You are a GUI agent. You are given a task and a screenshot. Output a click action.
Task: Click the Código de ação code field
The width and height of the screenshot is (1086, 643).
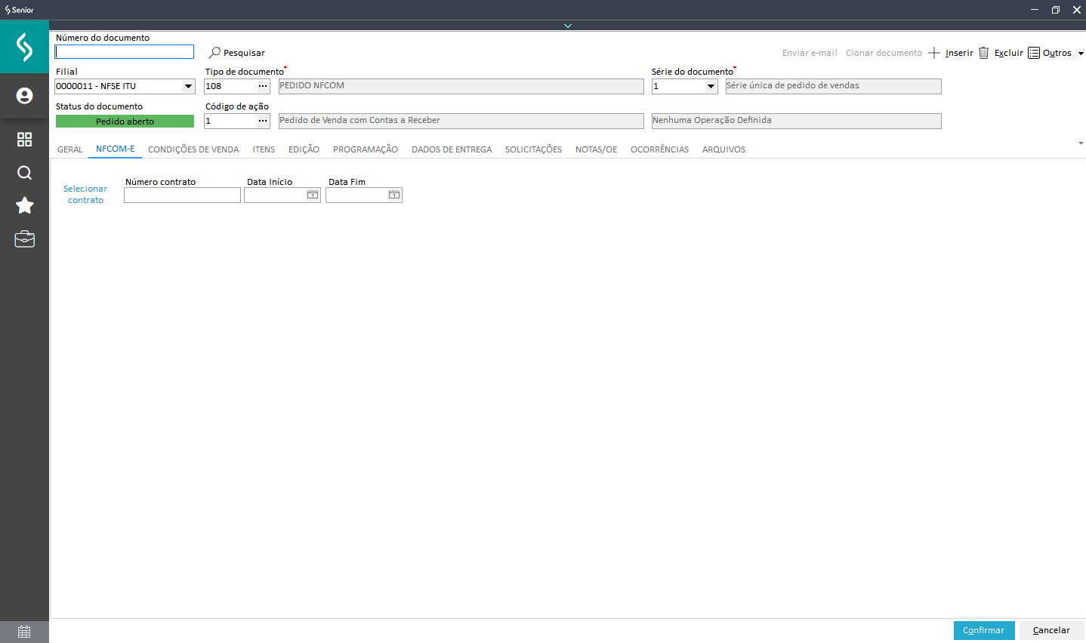coord(230,121)
